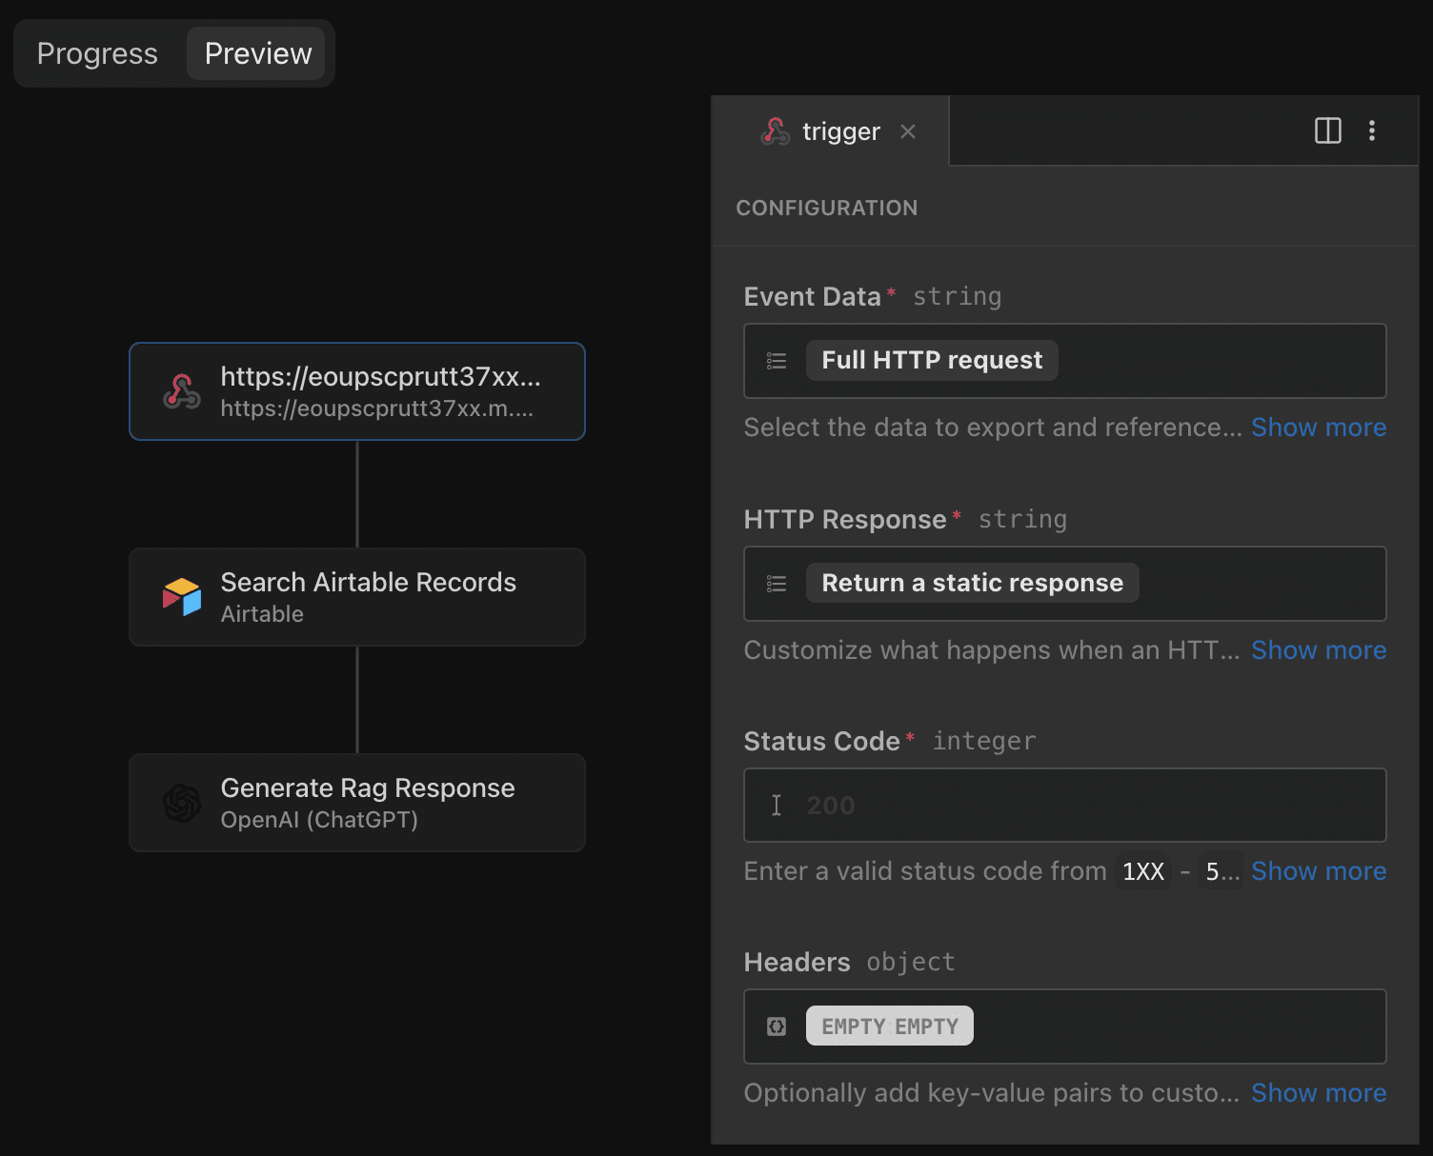Select the Preview tab
1433x1156 pixels.
point(257,53)
